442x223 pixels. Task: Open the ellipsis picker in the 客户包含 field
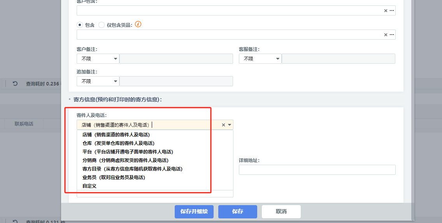[392, 11]
